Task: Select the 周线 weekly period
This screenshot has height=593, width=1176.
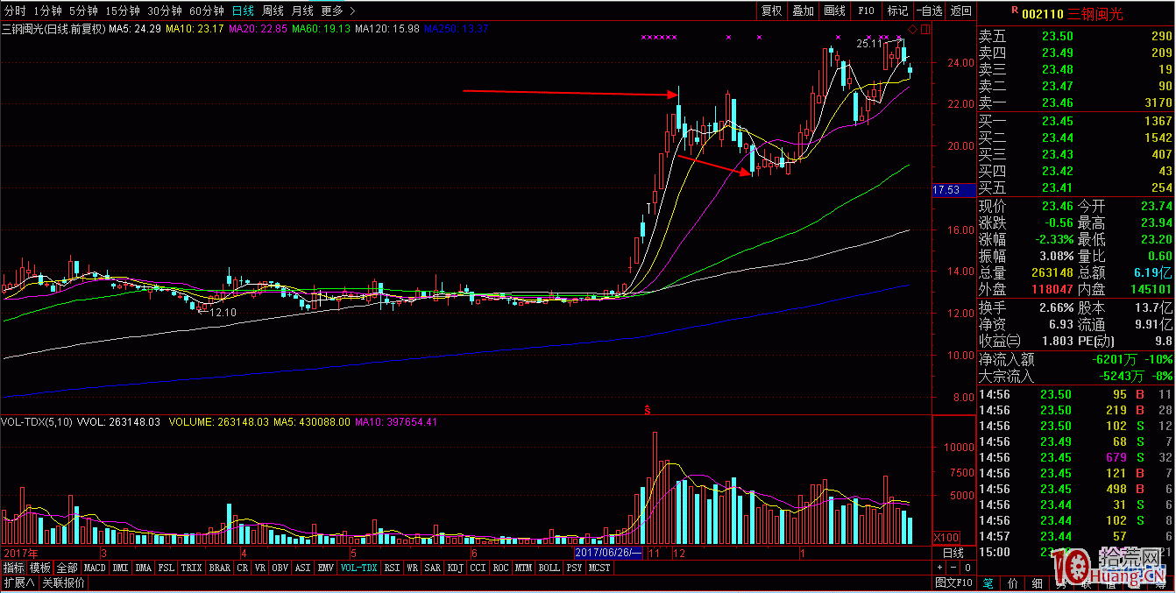Action: click(273, 11)
